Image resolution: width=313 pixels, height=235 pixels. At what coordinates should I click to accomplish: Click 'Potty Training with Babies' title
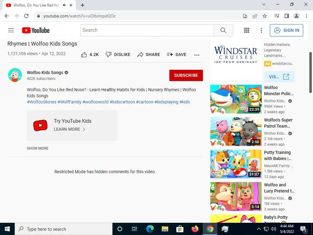click(x=278, y=155)
